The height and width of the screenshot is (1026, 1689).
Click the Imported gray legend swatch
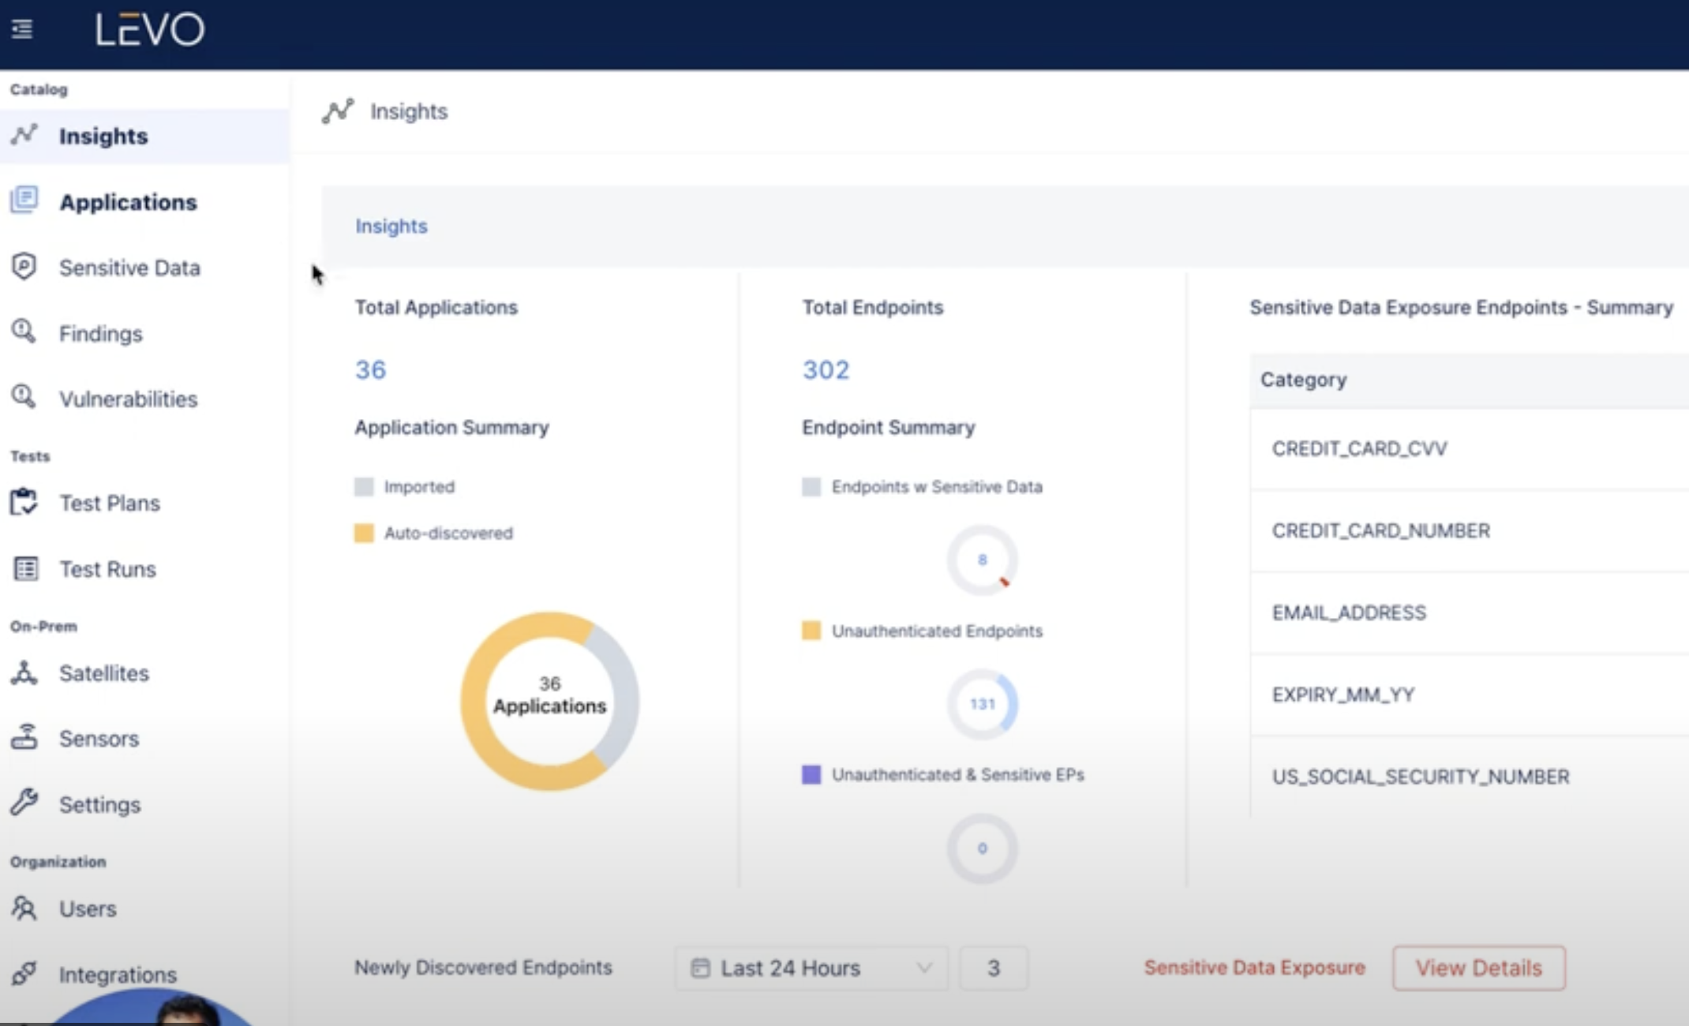[x=364, y=486]
